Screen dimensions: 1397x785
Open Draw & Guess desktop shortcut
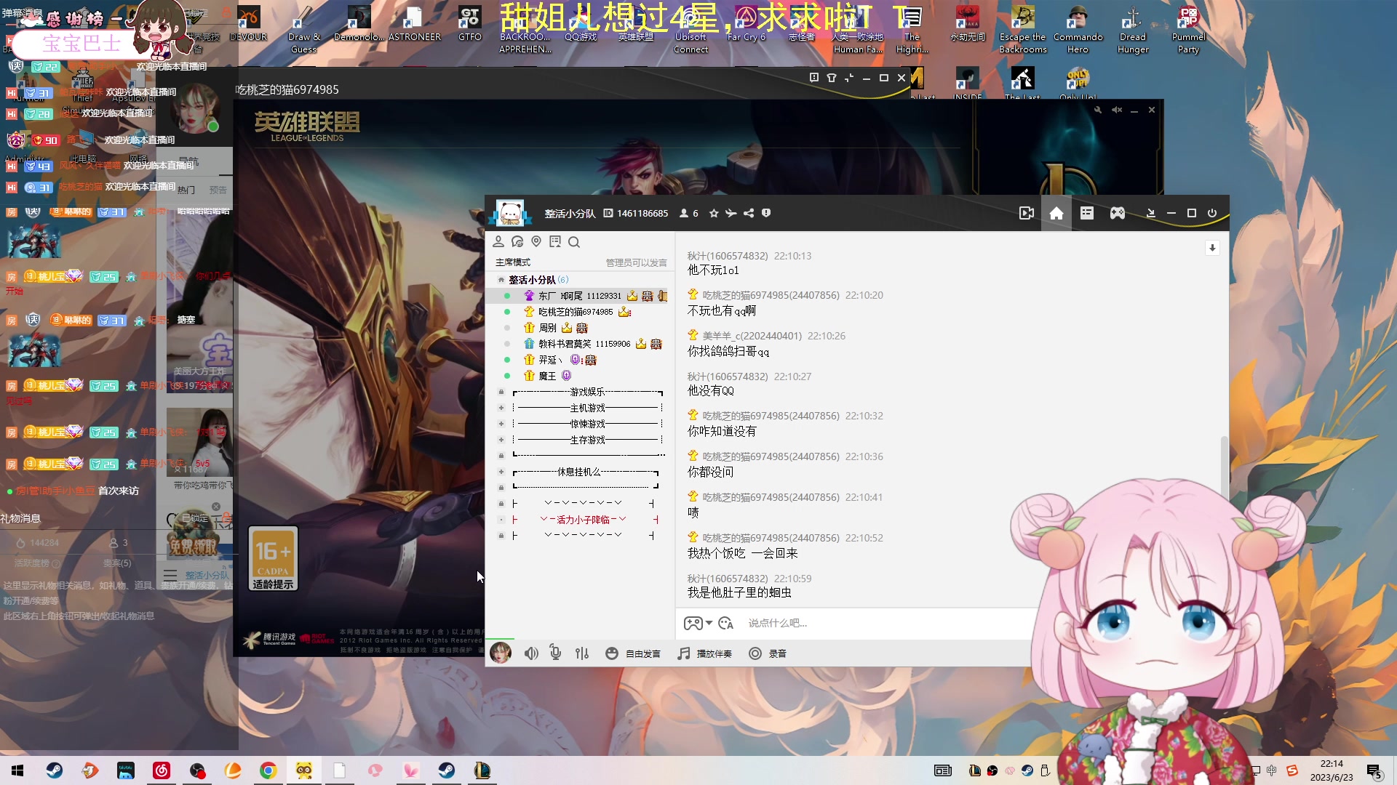point(304,30)
